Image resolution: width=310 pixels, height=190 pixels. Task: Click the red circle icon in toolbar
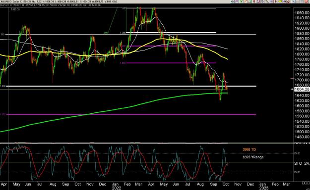258,1
